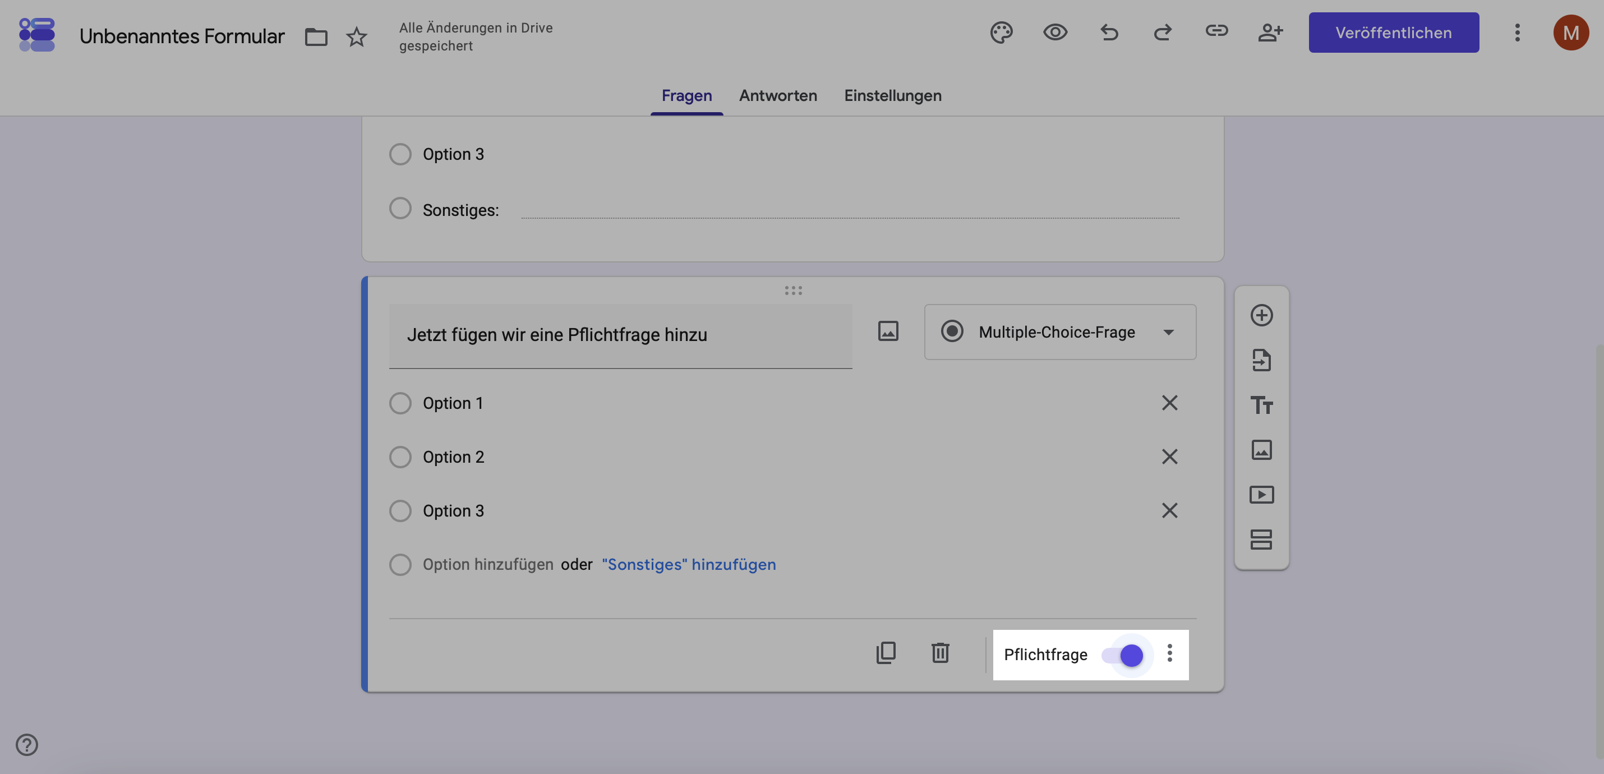This screenshot has height=774, width=1604.
Task: Click Option 3 label in the active question
Action: 453,510
